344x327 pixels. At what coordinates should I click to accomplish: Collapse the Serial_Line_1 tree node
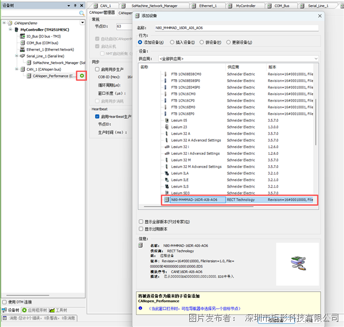17,56
